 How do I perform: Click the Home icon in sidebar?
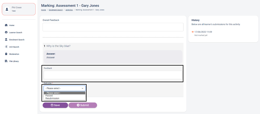point(6,25)
